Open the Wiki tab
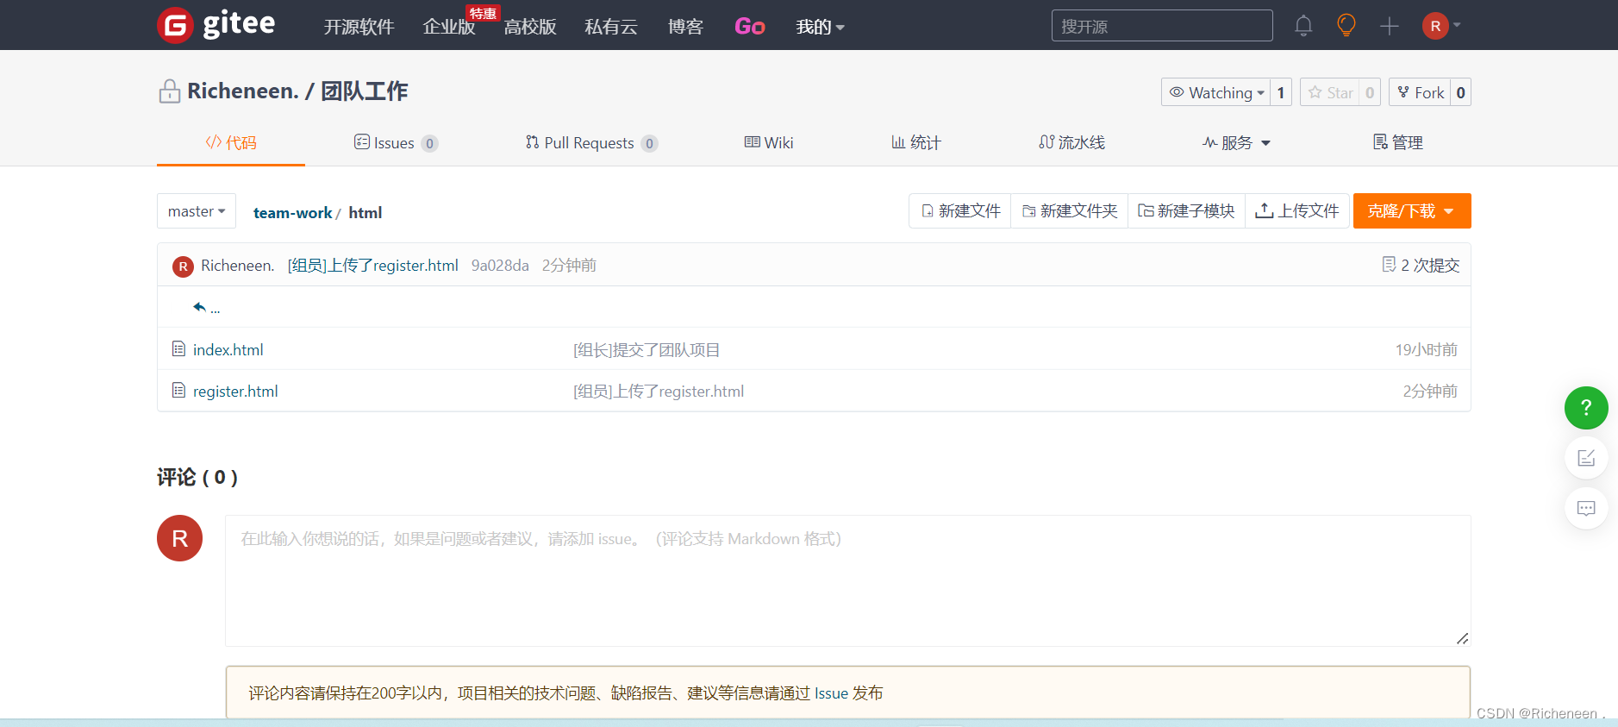Screen dimensions: 1618x727 (x=769, y=142)
